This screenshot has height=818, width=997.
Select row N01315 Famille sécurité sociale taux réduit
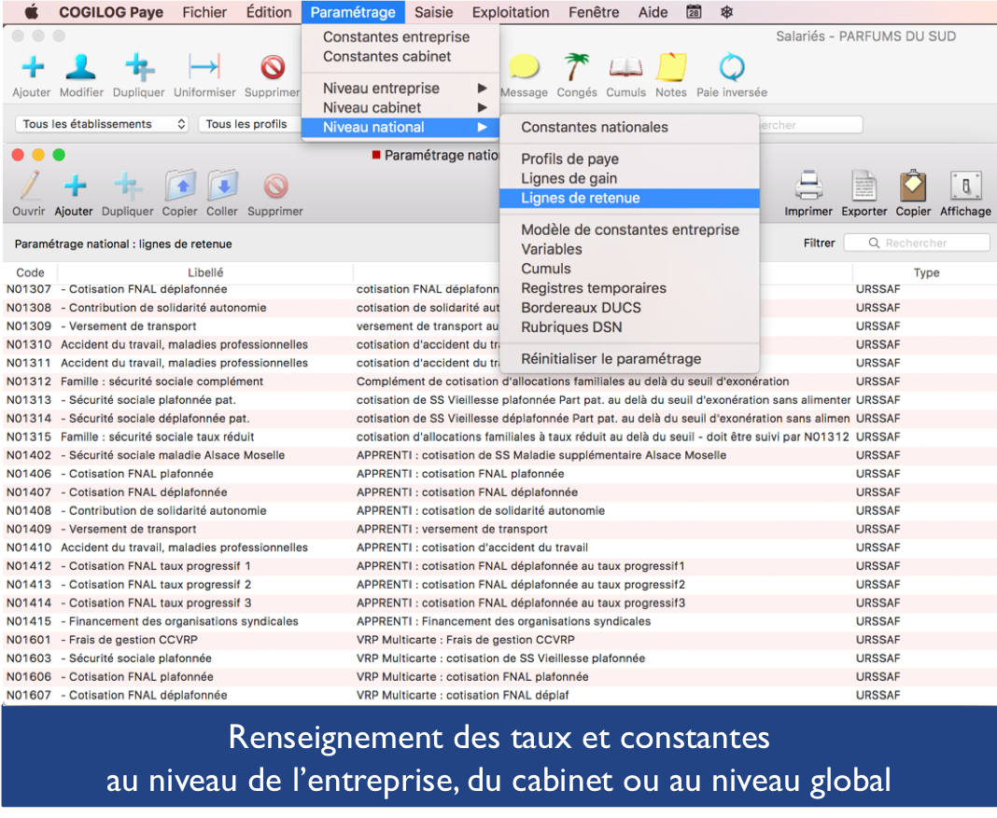[499, 437]
